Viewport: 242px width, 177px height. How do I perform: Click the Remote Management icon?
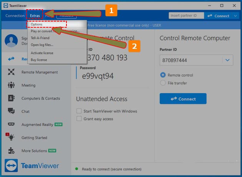11,72
